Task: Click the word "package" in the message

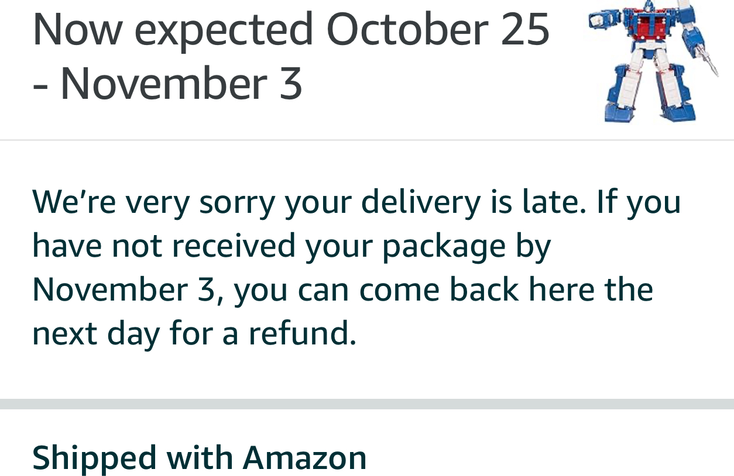Action: pos(444,247)
